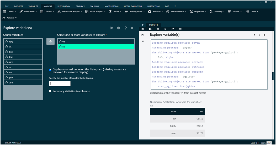
Task: Expand the Correlations menu
Action: (28, 11)
